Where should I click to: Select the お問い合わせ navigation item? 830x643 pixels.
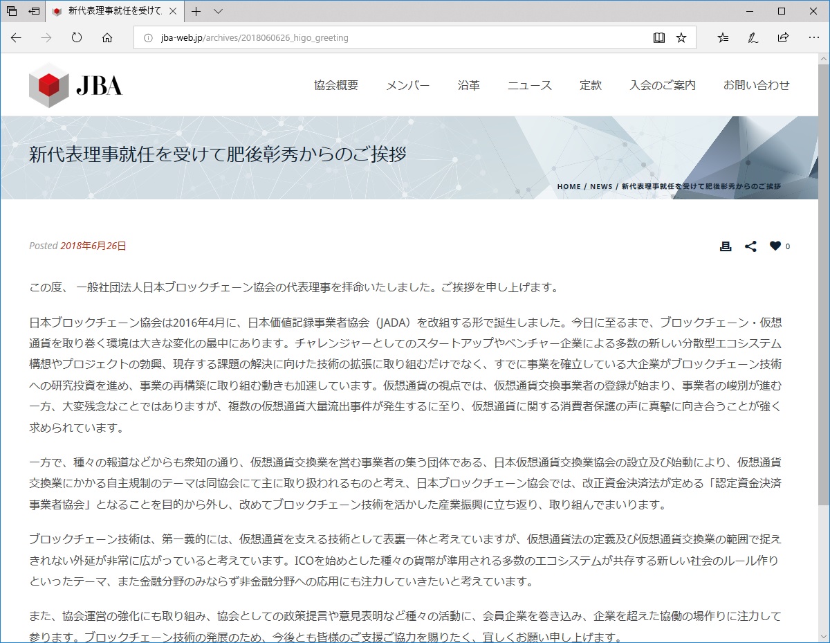pyautogui.click(x=756, y=85)
